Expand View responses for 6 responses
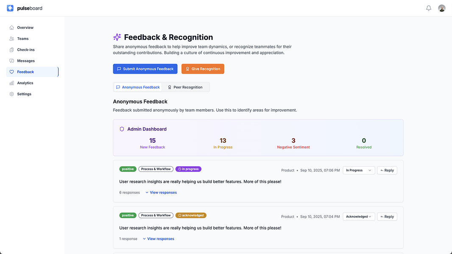The image size is (452, 254). coord(161,193)
